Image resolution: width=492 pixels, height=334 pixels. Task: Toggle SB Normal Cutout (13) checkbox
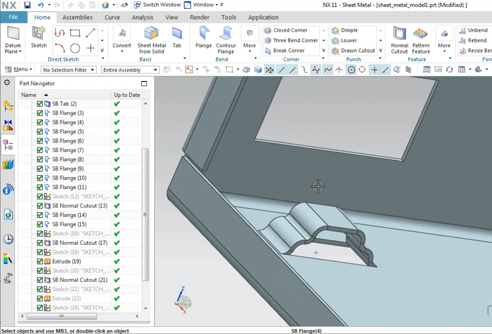pyautogui.click(x=40, y=206)
